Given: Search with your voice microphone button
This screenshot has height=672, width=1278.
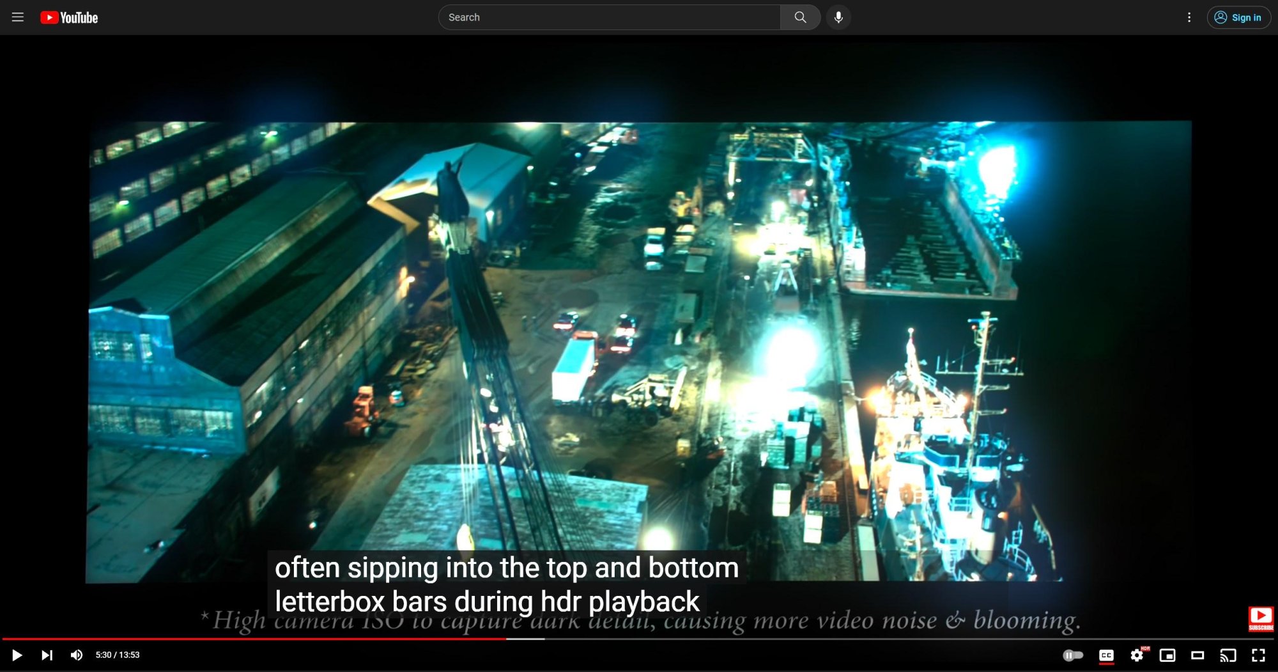Looking at the screenshot, I should pyautogui.click(x=838, y=17).
